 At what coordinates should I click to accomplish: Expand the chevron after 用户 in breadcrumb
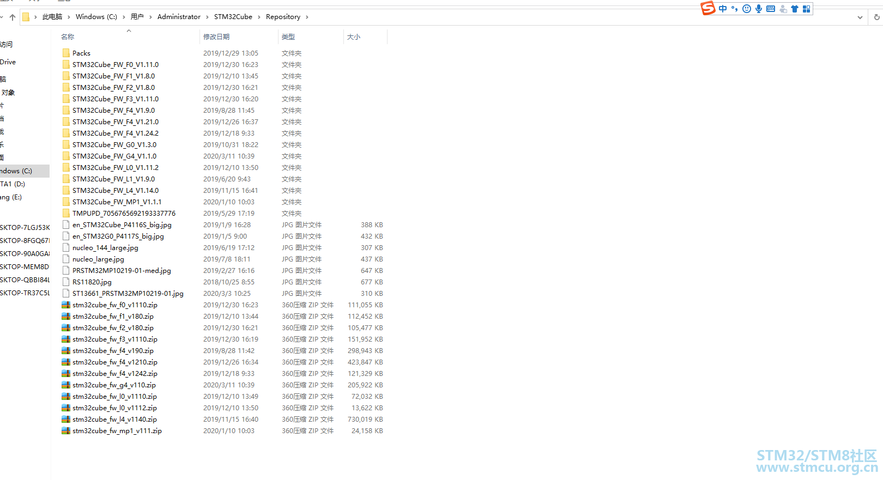(150, 17)
